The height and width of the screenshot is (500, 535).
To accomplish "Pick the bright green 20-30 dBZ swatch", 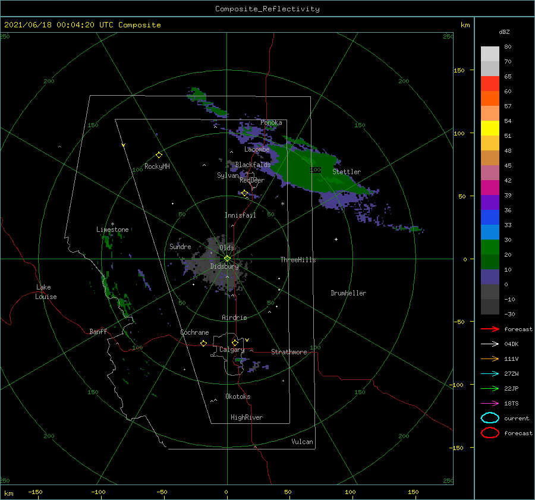I will point(490,247).
